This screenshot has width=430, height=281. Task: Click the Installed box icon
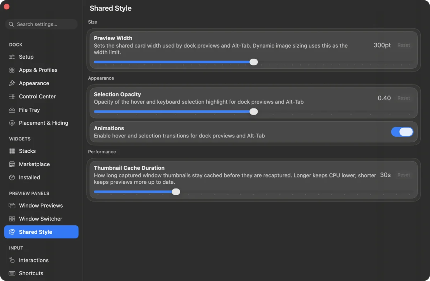pos(12,178)
